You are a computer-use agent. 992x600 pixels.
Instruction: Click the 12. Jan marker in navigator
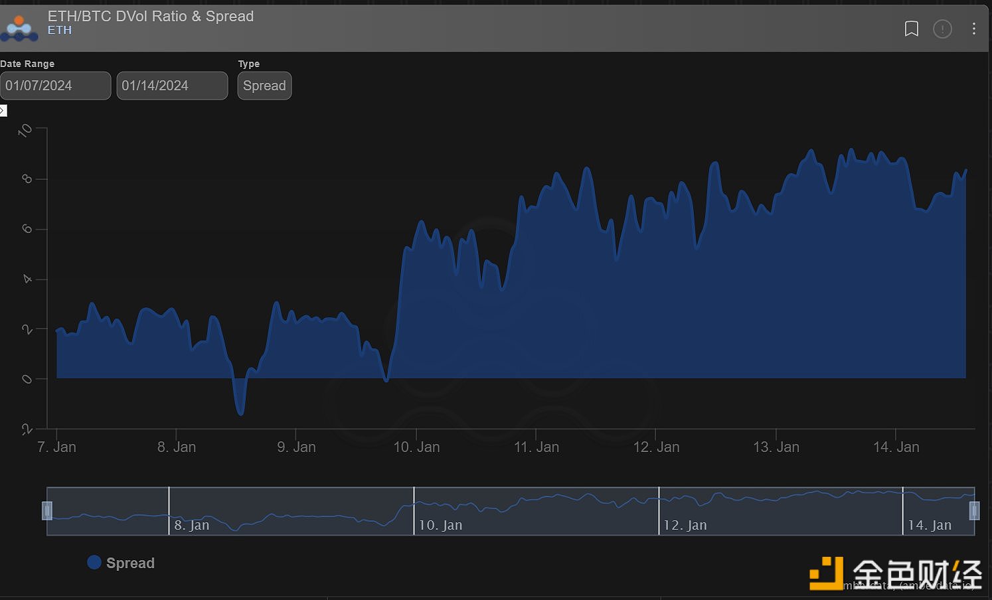tap(685, 525)
